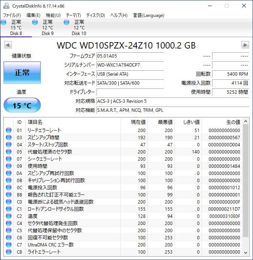Viewport: 253px width, 260px height.
Task: Click status orb for 代替処理済のセクタ数 row
Action: click(x=9, y=152)
